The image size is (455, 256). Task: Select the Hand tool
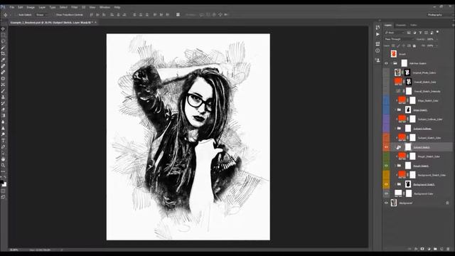pos(3,159)
